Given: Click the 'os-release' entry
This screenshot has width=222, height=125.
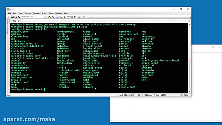Looking at the screenshot, I should (x=126, y=39).
